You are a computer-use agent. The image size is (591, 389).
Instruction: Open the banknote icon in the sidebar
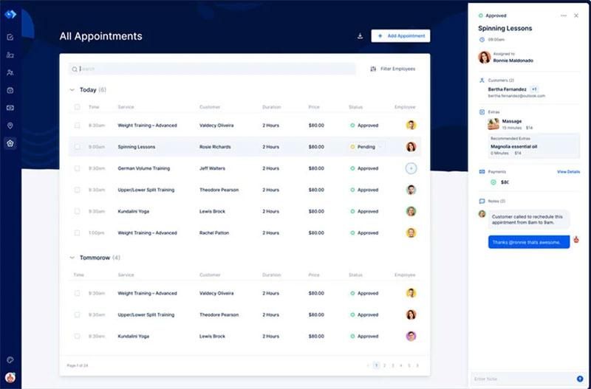click(10, 108)
